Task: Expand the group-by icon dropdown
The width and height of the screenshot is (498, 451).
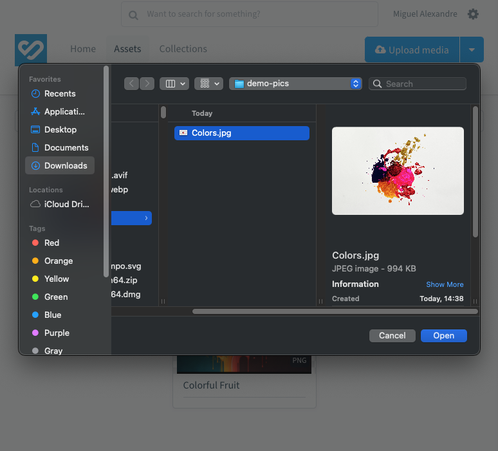Action: pos(208,84)
